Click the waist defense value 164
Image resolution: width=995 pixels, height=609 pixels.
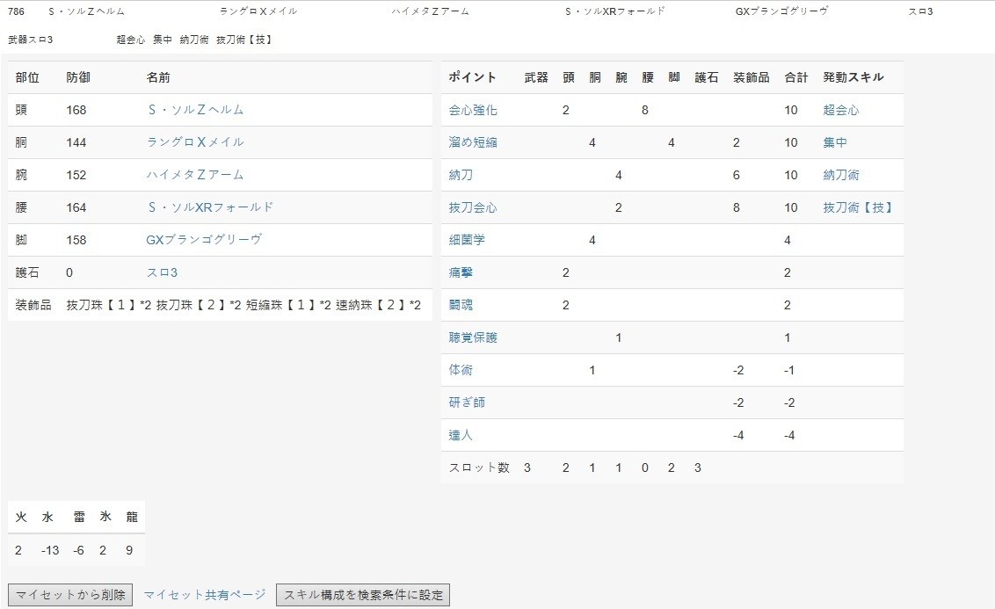(x=76, y=207)
